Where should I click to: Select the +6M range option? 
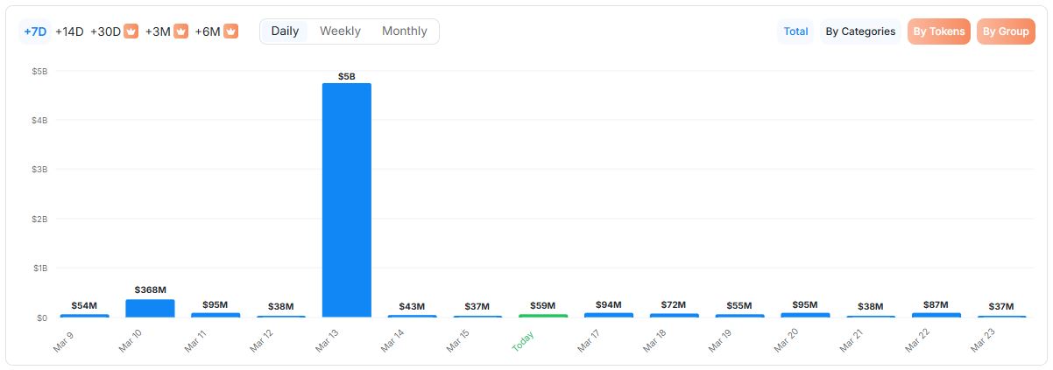[x=208, y=31]
